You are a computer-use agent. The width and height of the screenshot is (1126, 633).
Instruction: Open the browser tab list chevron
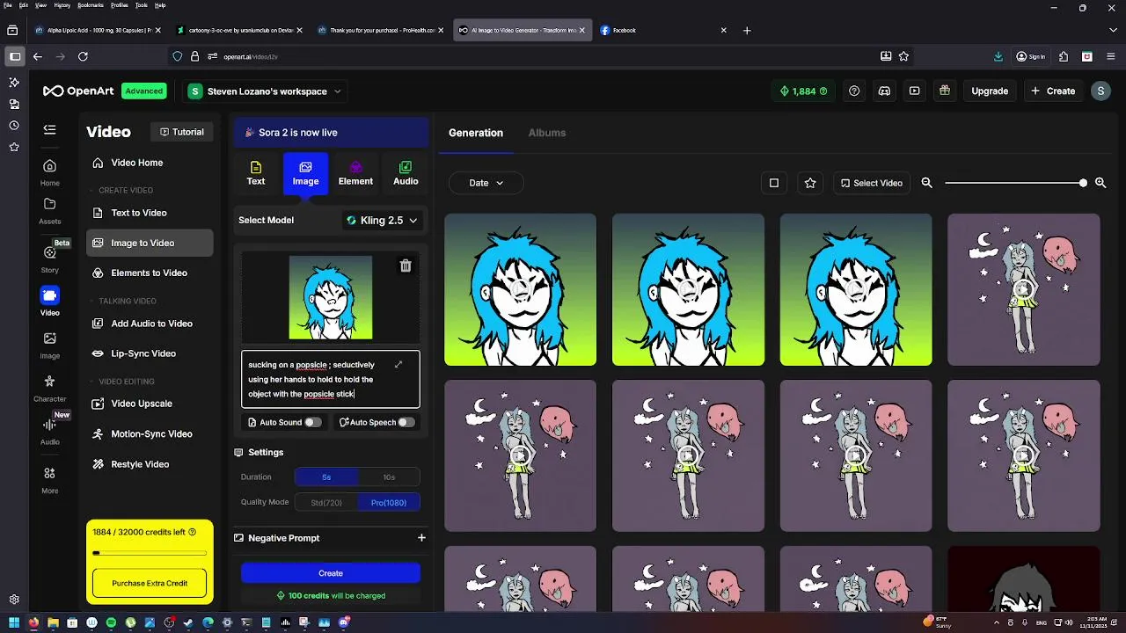(1113, 30)
